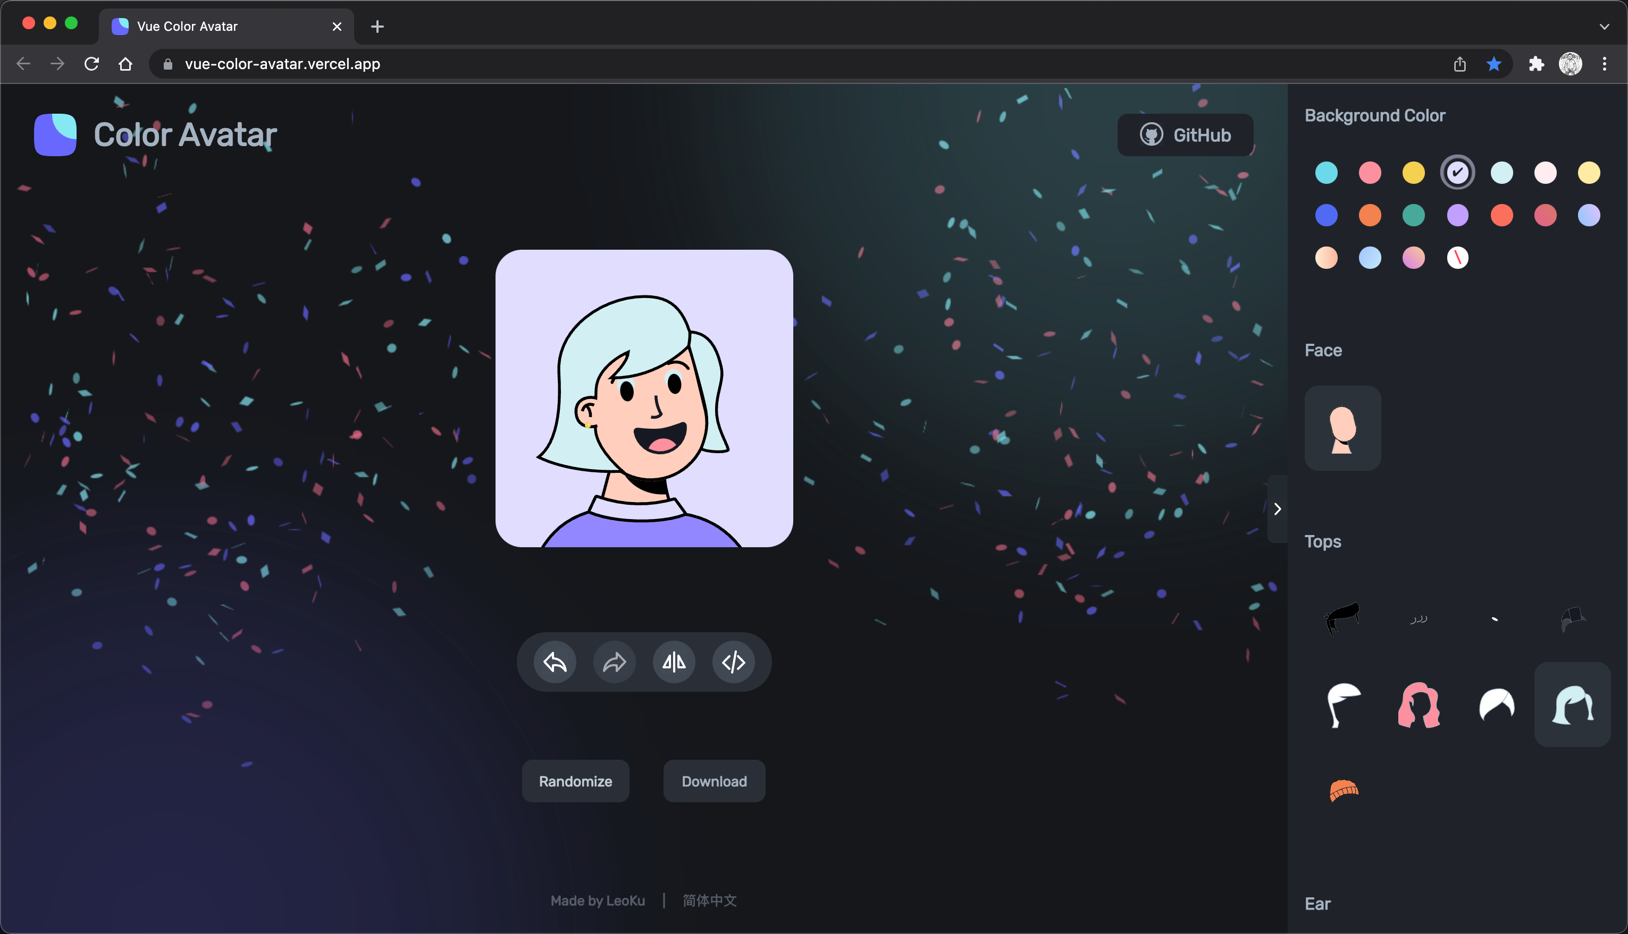Viewport: 1628px width, 934px height.
Task: Open the Chrome three-dot menu
Action: pos(1604,64)
